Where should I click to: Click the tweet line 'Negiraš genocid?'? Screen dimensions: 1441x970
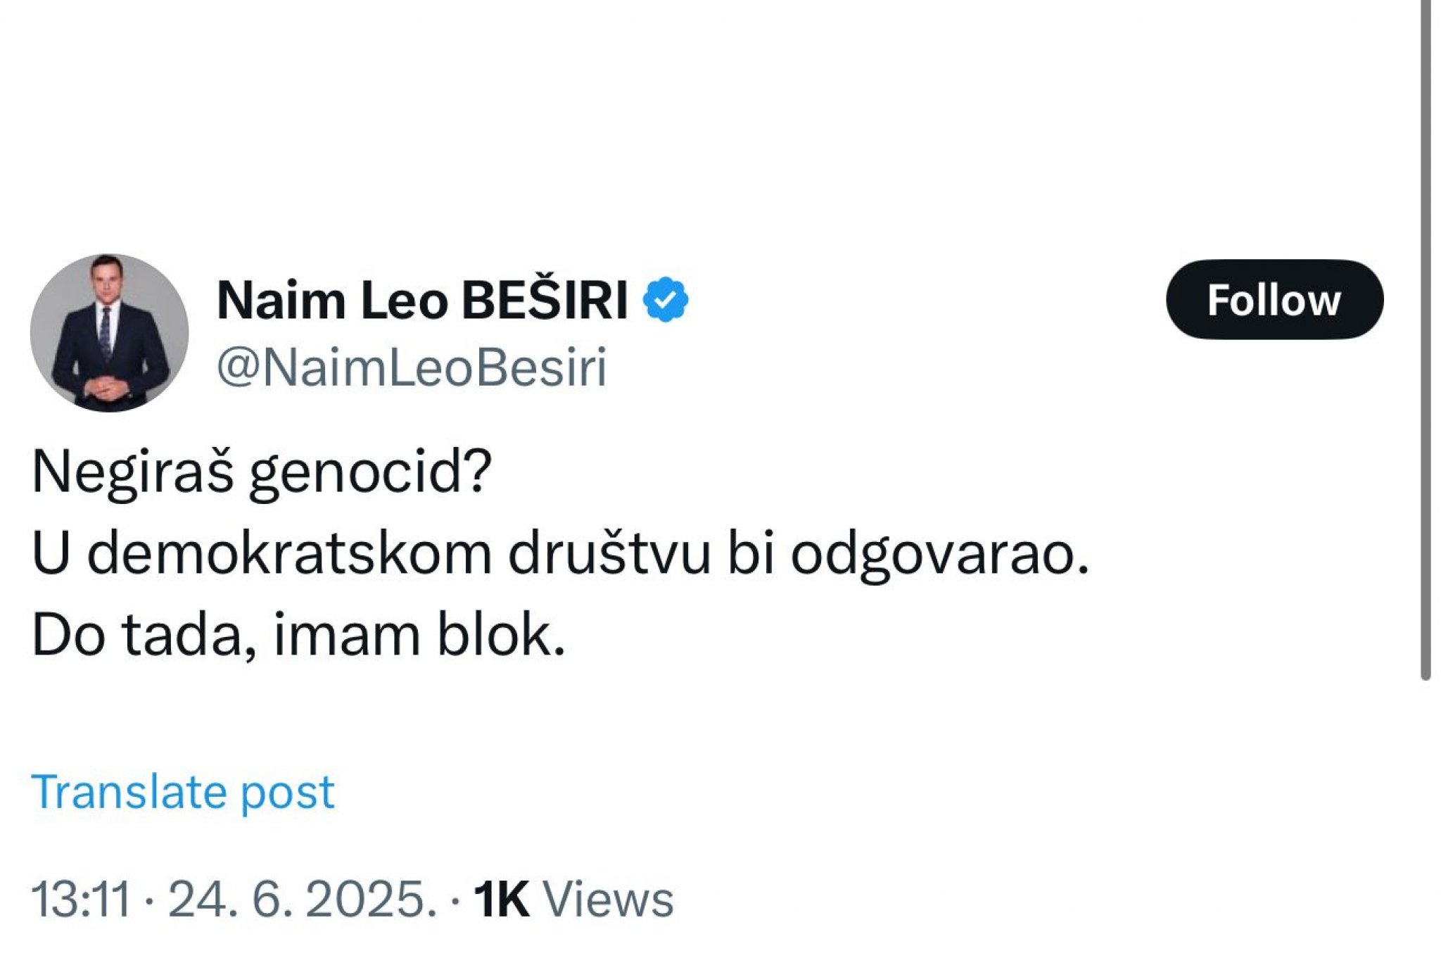(261, 472)
